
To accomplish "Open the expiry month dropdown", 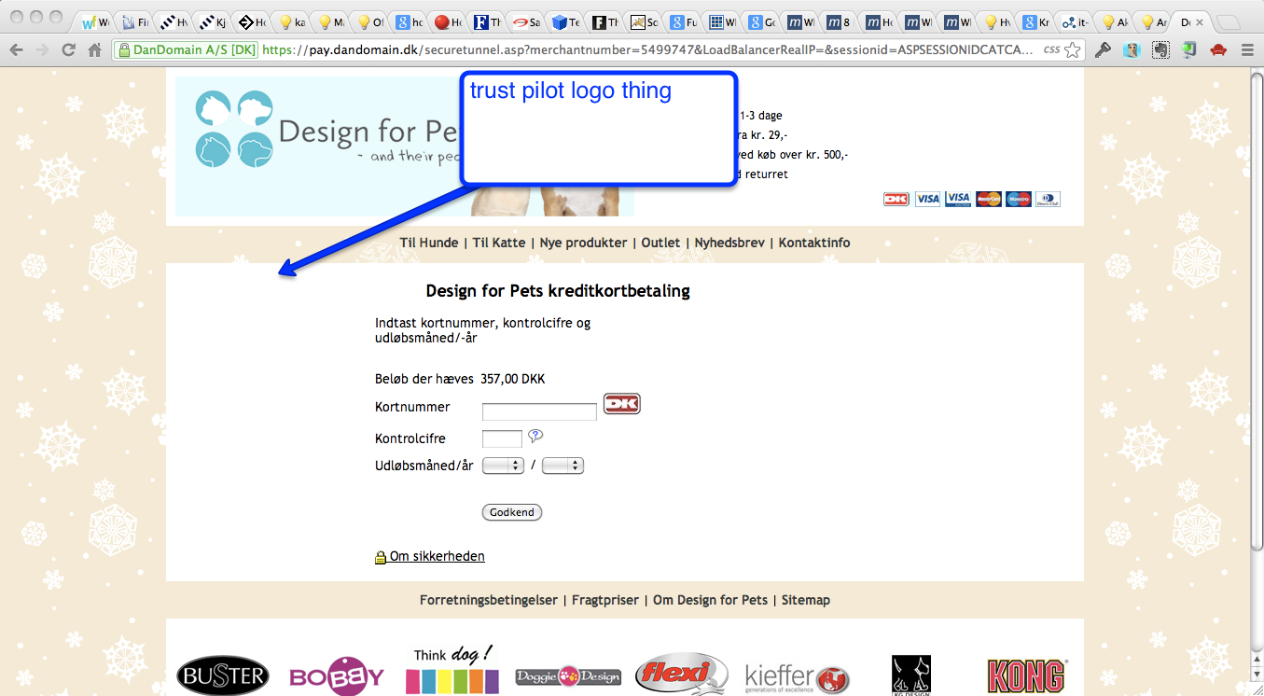I will pos(503,466).
